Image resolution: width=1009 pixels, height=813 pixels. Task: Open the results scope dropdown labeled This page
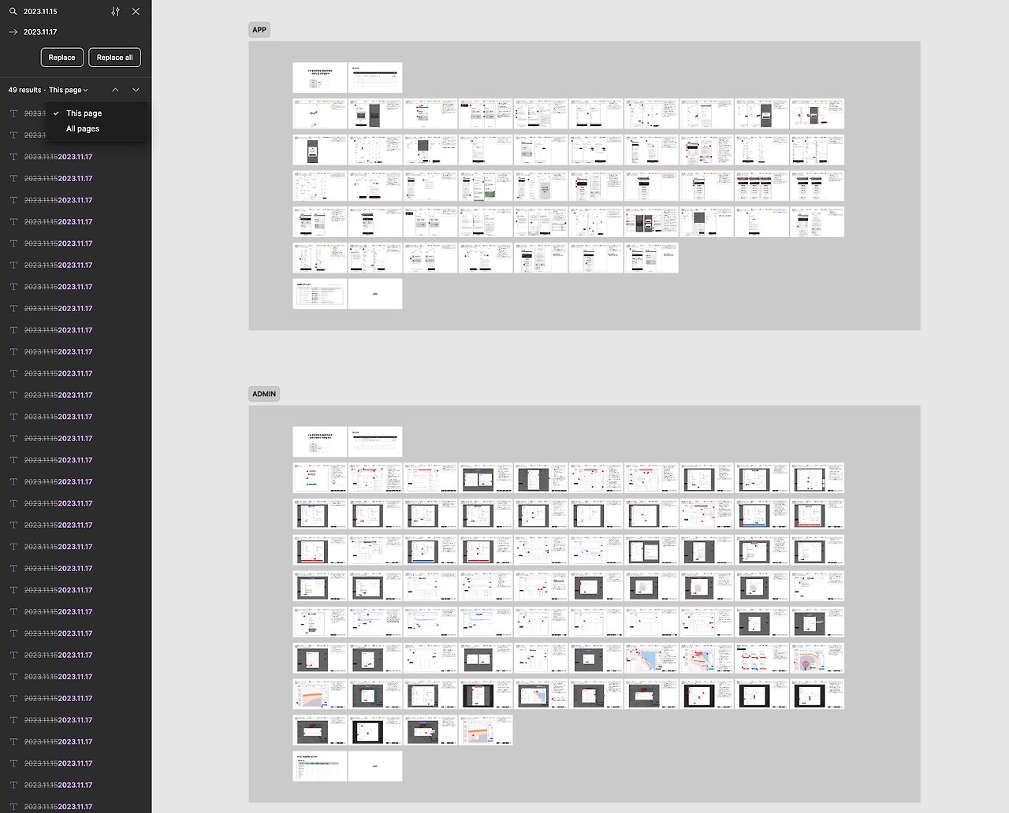69,91
